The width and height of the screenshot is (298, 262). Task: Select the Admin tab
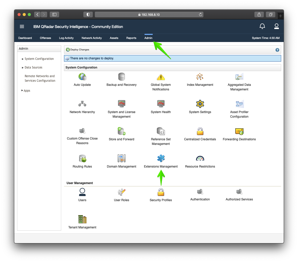tap(148, 38)
